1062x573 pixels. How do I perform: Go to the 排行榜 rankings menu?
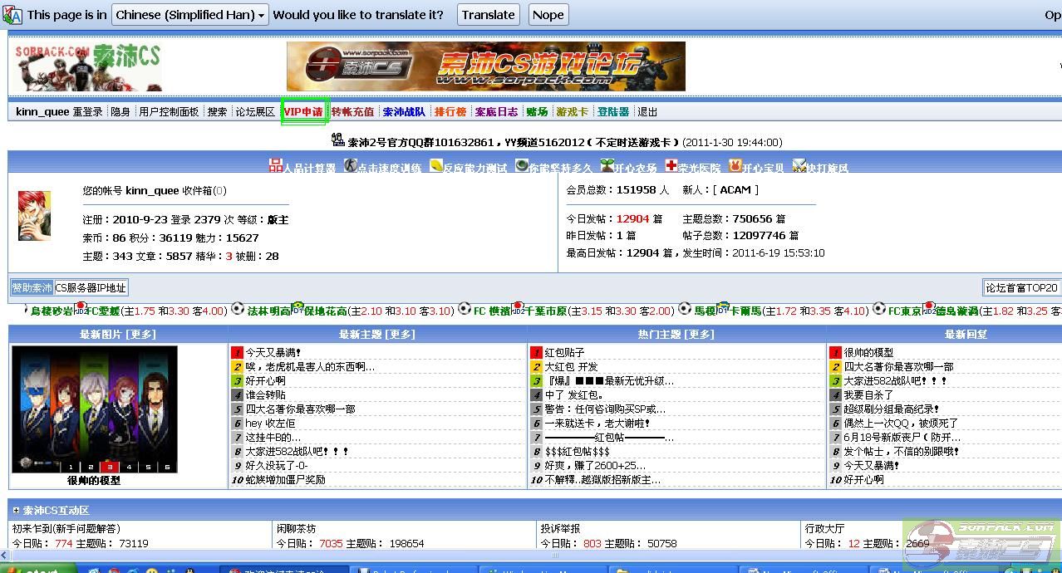click(x=450, y=112)
